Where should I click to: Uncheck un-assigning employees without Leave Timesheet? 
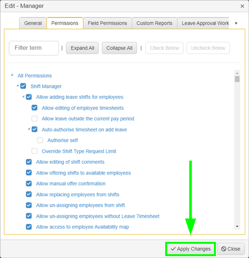coord(29,216)
